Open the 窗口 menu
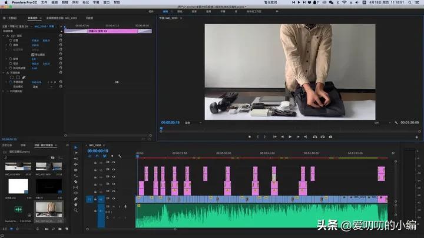Viewport: 424px width, 238px height. coord(107,2)
